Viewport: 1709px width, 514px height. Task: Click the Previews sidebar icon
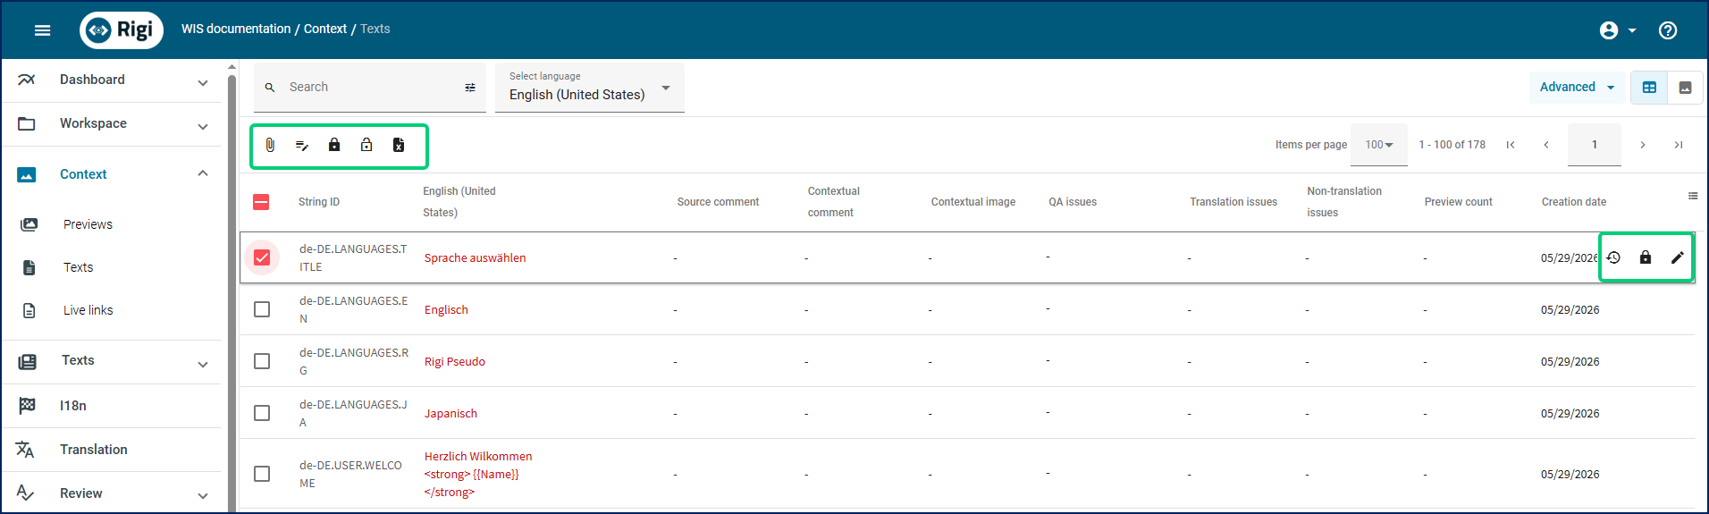tap(29, 224)
